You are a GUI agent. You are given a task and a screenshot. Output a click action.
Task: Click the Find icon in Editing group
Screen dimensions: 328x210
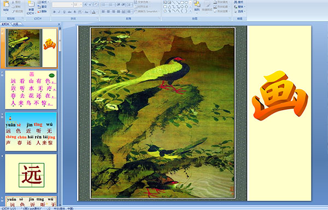point(239,2)
